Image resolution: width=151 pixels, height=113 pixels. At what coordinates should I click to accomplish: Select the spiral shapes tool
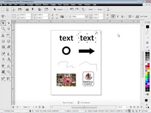(3, 47)
